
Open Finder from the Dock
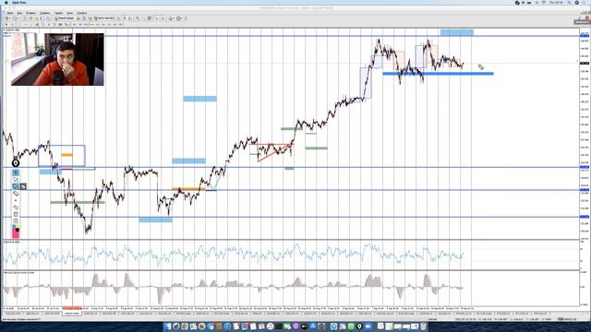168,326
